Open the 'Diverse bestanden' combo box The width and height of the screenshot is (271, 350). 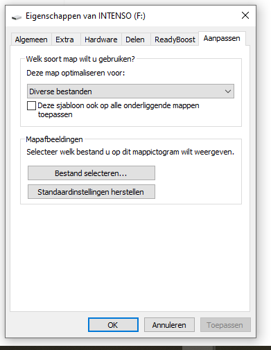coord(130,91)
